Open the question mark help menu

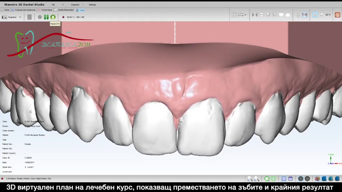point(63,5)
